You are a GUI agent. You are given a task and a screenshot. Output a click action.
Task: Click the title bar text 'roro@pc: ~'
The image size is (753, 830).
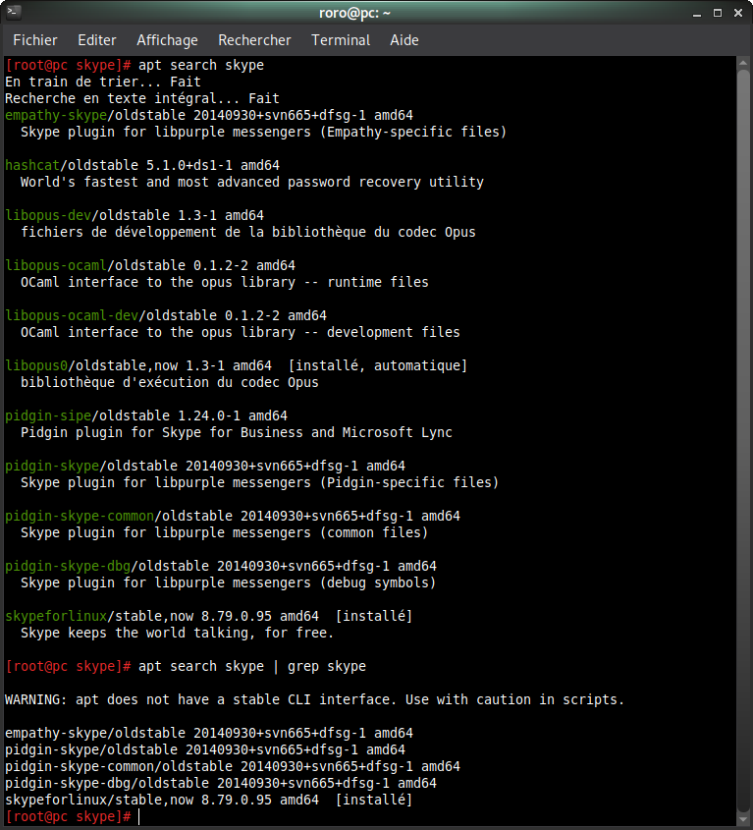tap(354, 13)
